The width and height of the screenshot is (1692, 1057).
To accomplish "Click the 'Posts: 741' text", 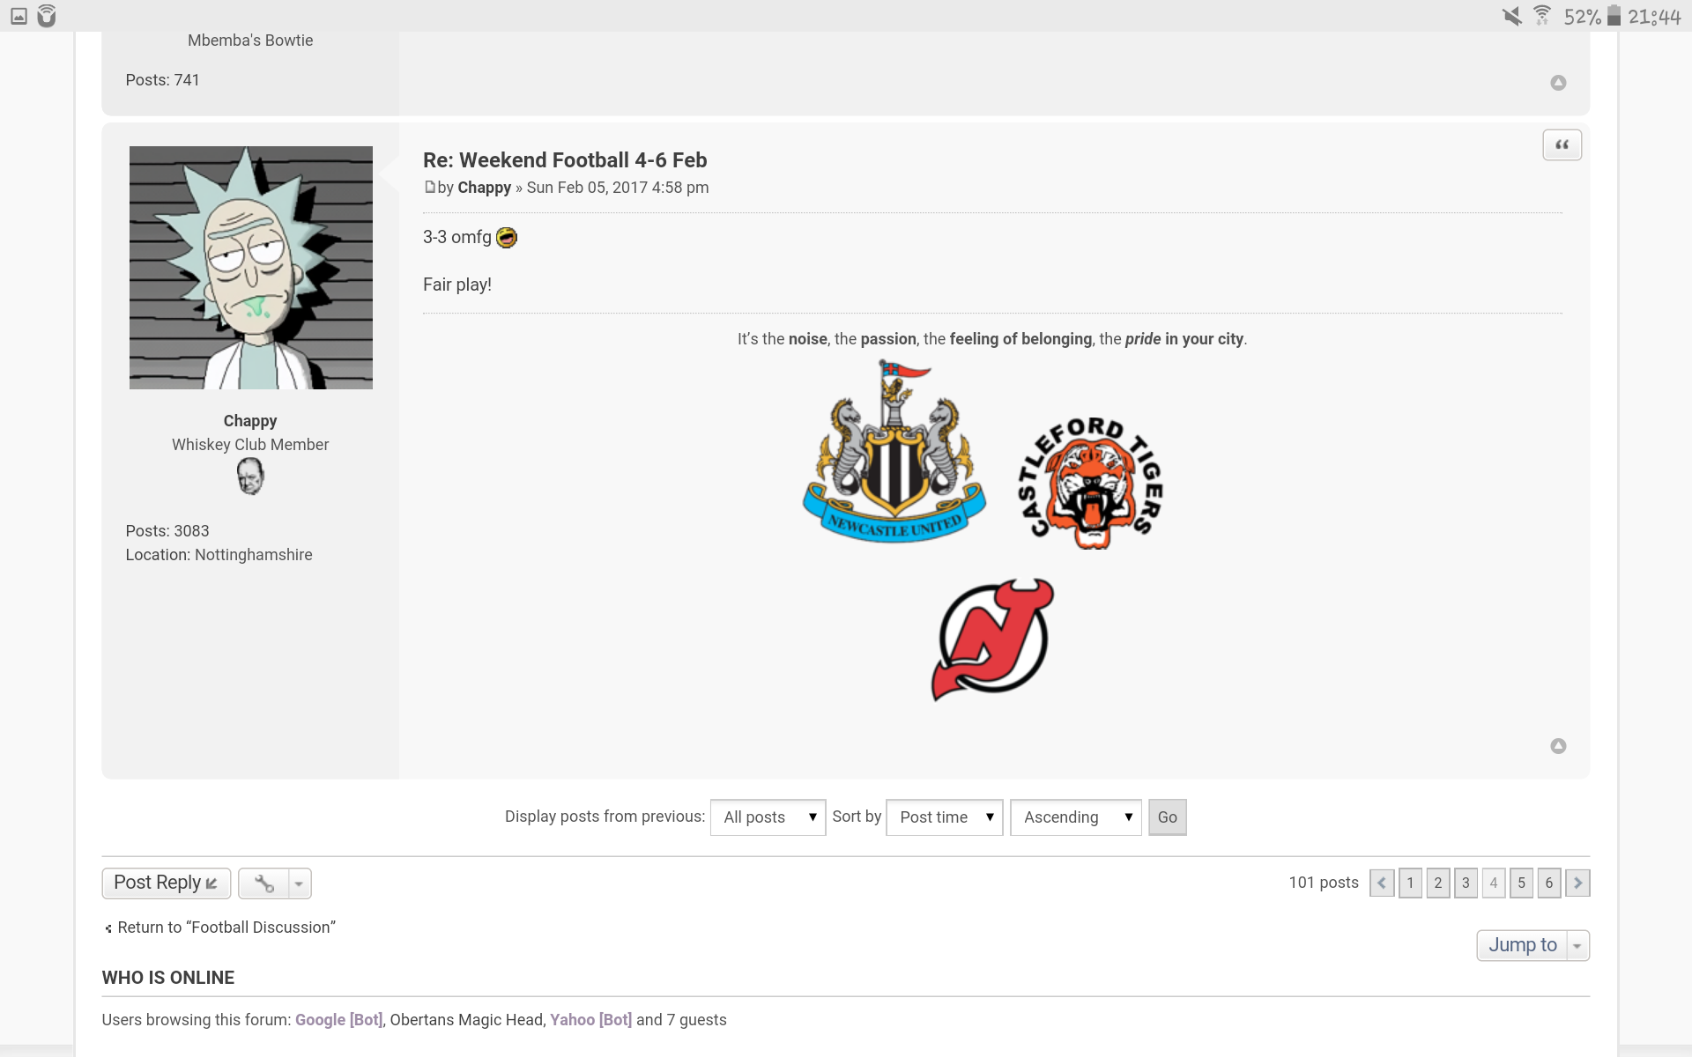I will coord(162,80).
